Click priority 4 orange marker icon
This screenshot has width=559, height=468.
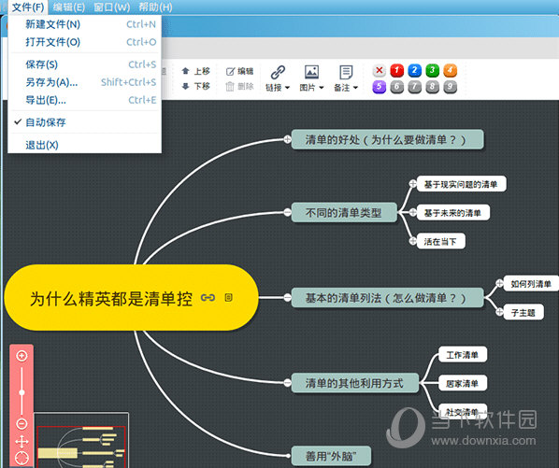pyautogui.click(x=450, y=70)
